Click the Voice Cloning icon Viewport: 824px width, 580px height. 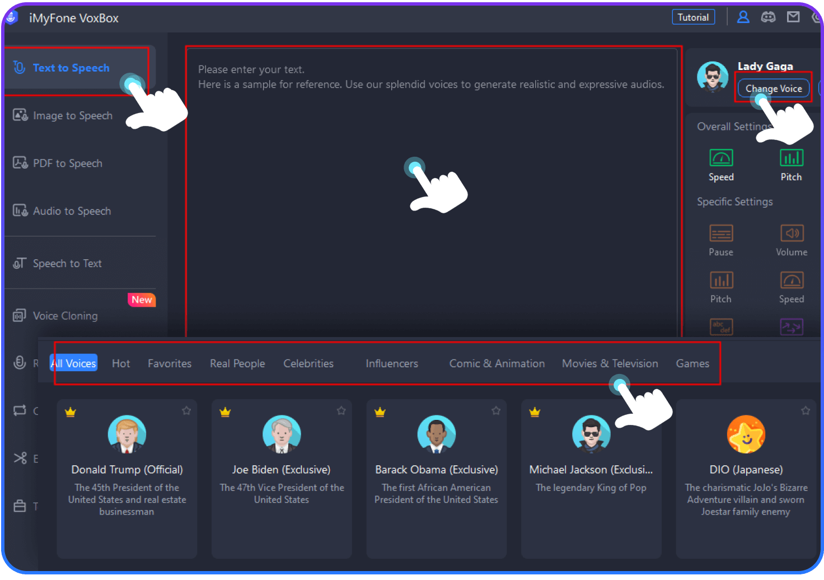pyautogui.click(x=20, y=316)
